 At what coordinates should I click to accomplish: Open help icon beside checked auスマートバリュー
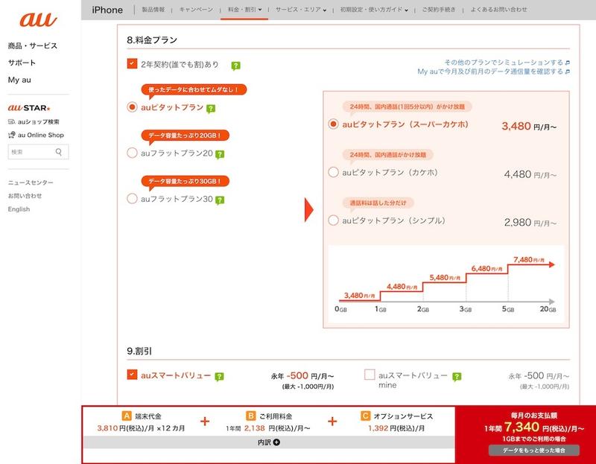click(x=219, y=377)
